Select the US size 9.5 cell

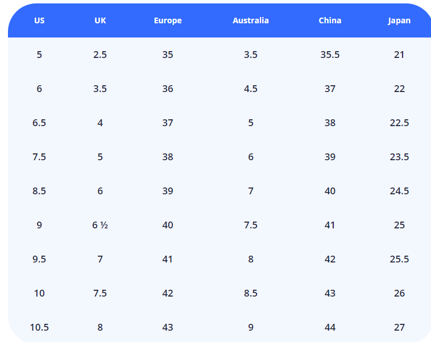pos(39,259)
